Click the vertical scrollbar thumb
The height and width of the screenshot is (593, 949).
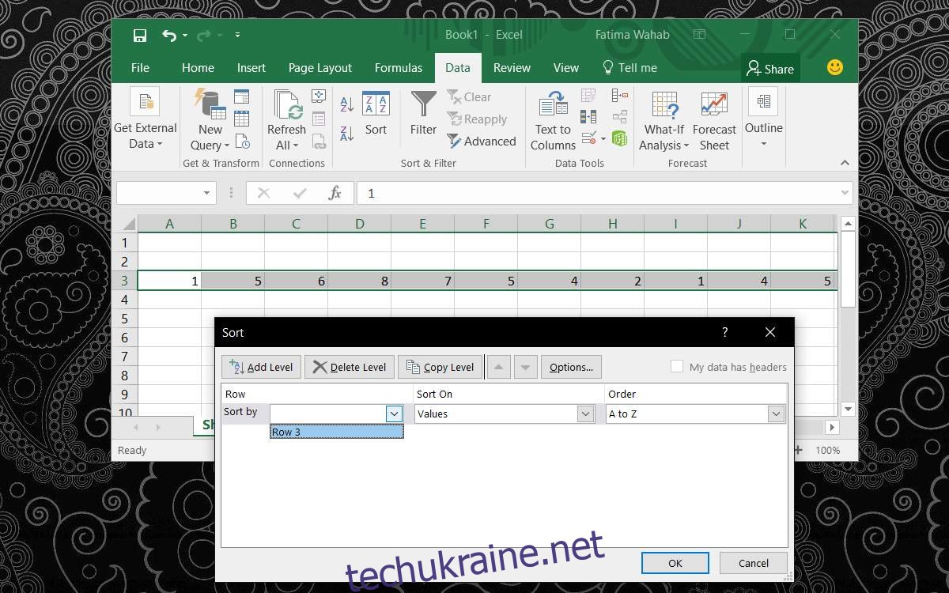(x=848, y=270)
